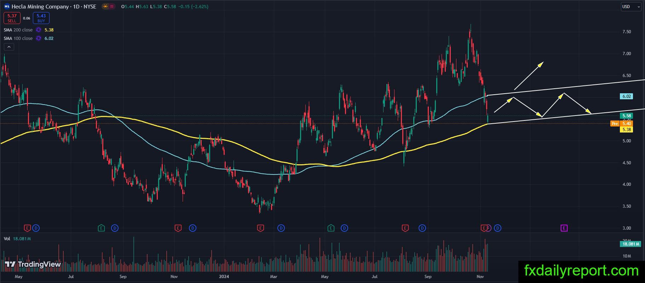
Task: Open the dividend marker for May 2023
Action: pyautogui.click(x=36, y=228)
